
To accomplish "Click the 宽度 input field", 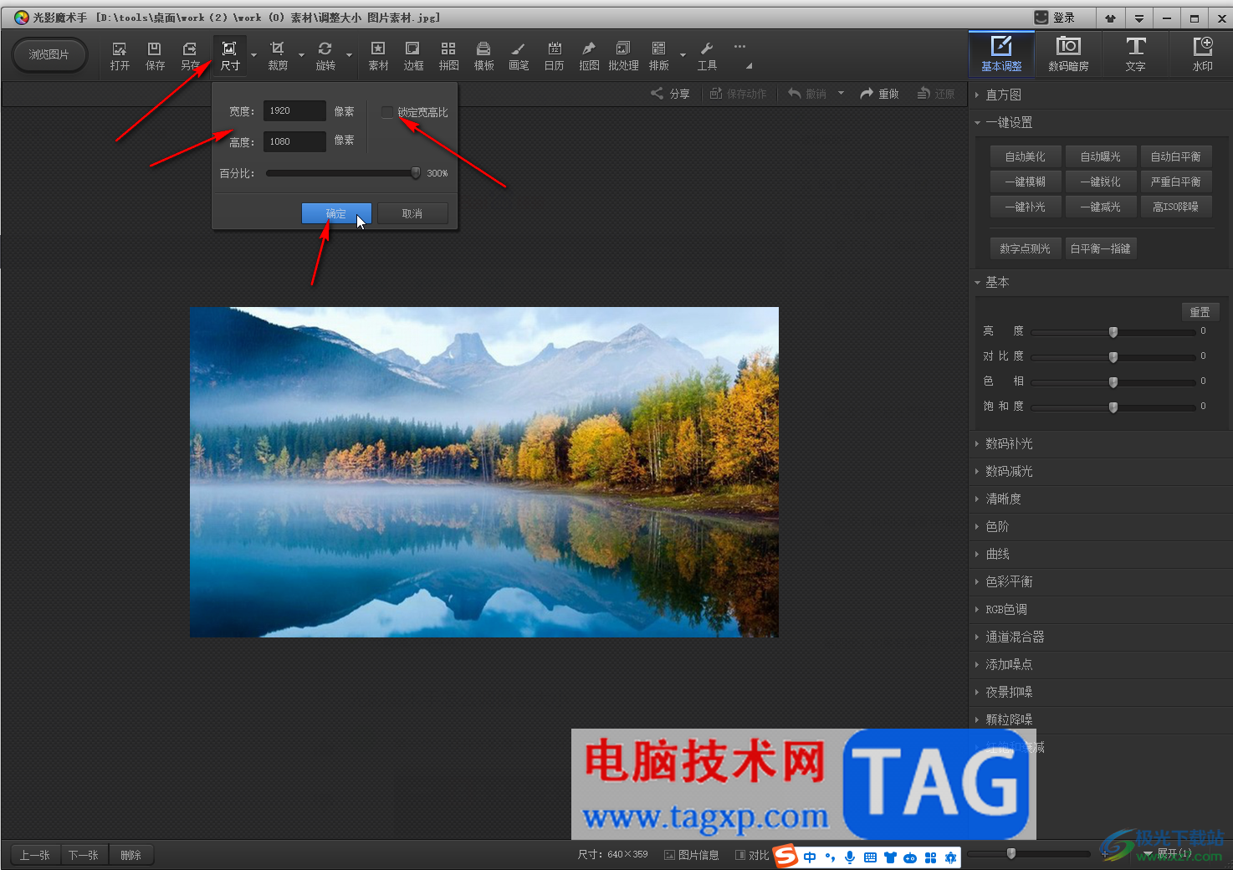I will point(294,110).
